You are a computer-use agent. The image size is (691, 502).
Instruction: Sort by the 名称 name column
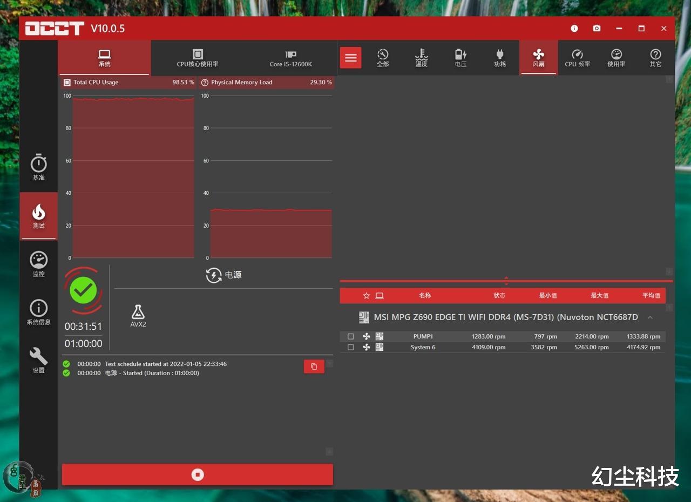click(425, 296)
